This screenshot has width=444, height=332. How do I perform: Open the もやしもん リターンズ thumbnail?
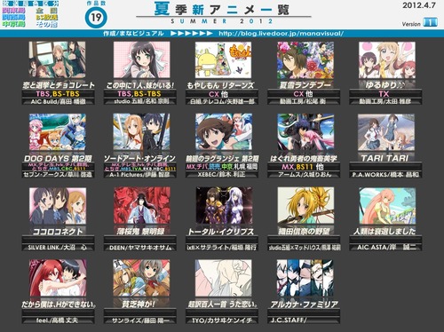[x=223, y=59]
